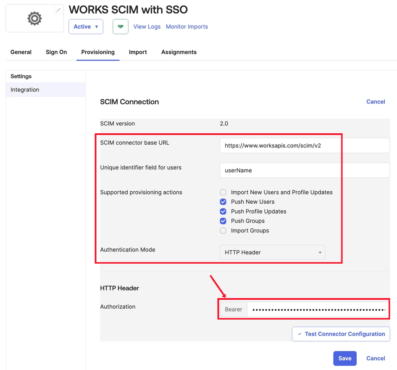Screen dimensions: 397x370
Task: Open the Active status dropdown
Action: pyautogui.click(x=86, y=26)
